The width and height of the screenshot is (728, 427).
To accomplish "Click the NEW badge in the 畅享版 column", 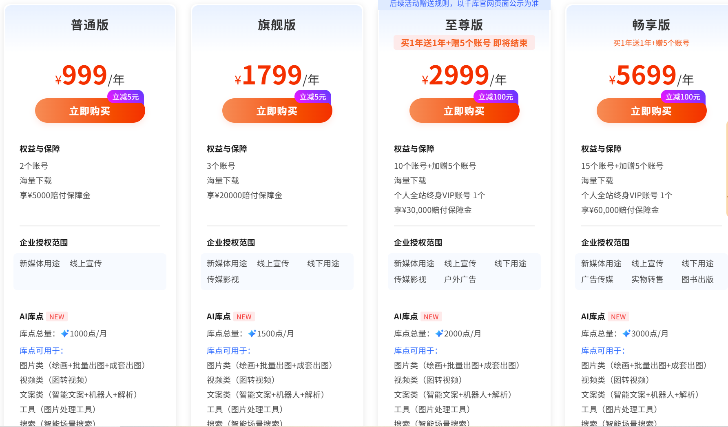I will click(618, 316).
